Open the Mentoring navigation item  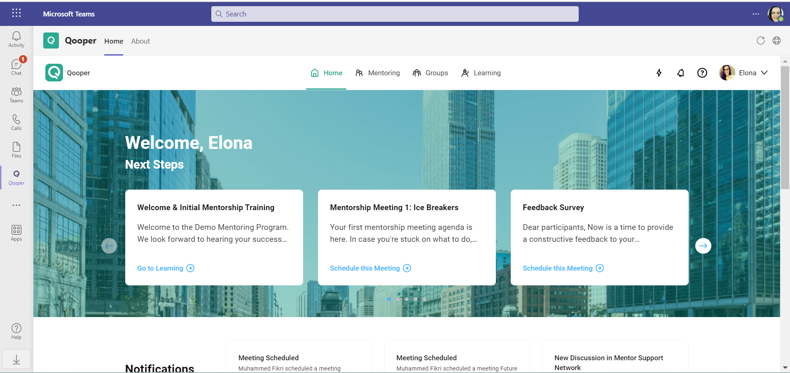378,73
